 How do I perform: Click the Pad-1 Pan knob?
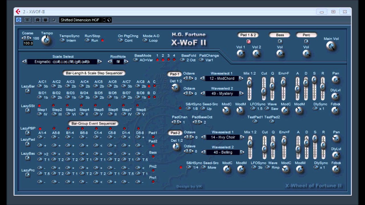click(x=336, y=80)
